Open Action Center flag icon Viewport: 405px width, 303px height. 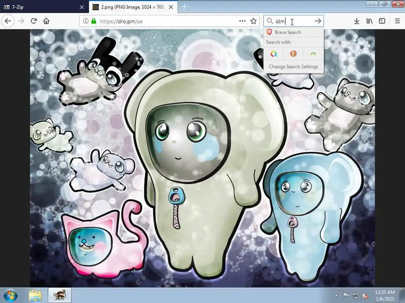(x=345, y=295)
